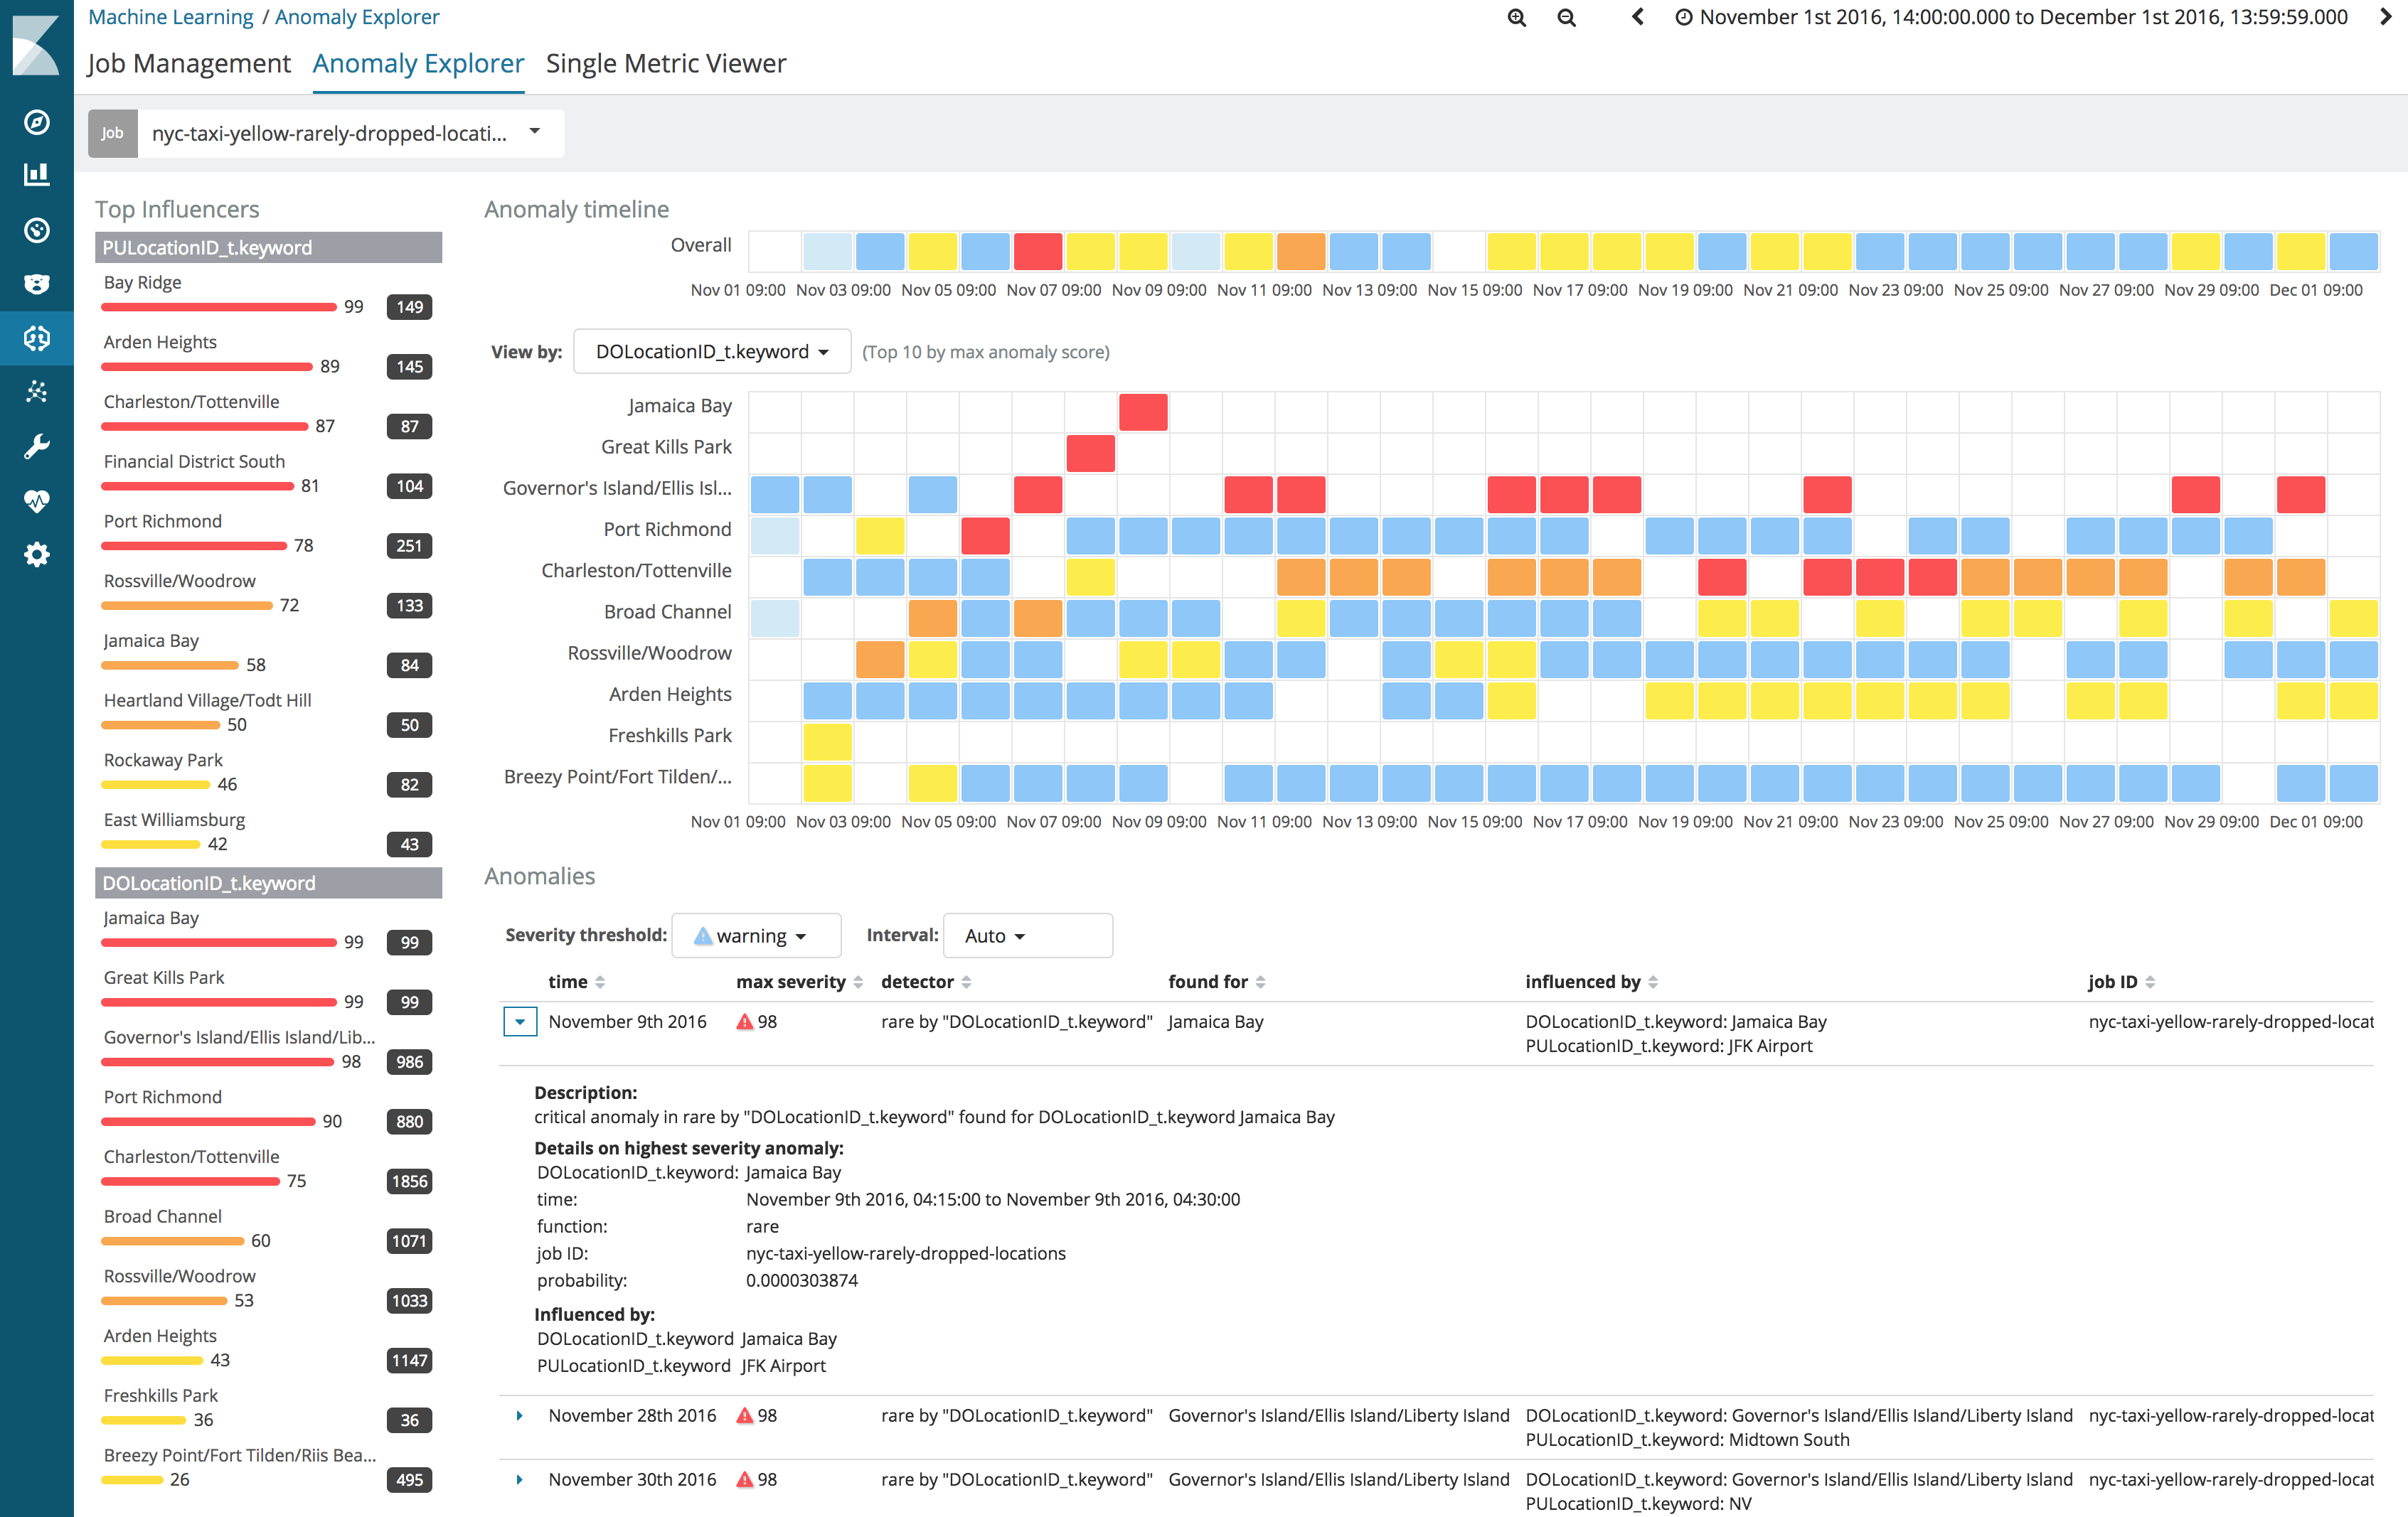Open Dashboard from the sidebar gauge icon
Viewport: 2408px width, 1517px height.
[37, 230]
